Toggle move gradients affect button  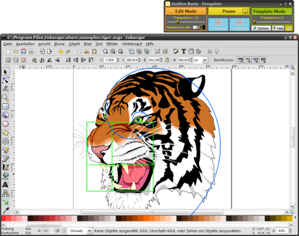(255, 60)
